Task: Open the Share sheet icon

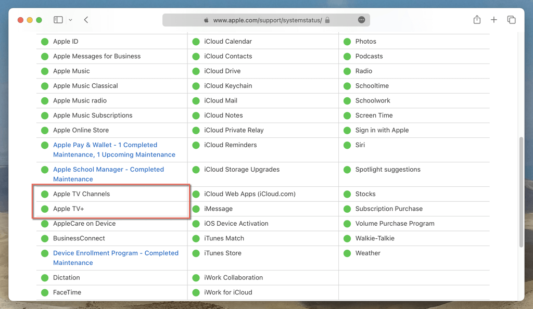Action: 477,20
